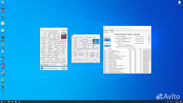Click Update Now in the GPU-Z notification
The image size is (183, 103).
tap(64, 68)
